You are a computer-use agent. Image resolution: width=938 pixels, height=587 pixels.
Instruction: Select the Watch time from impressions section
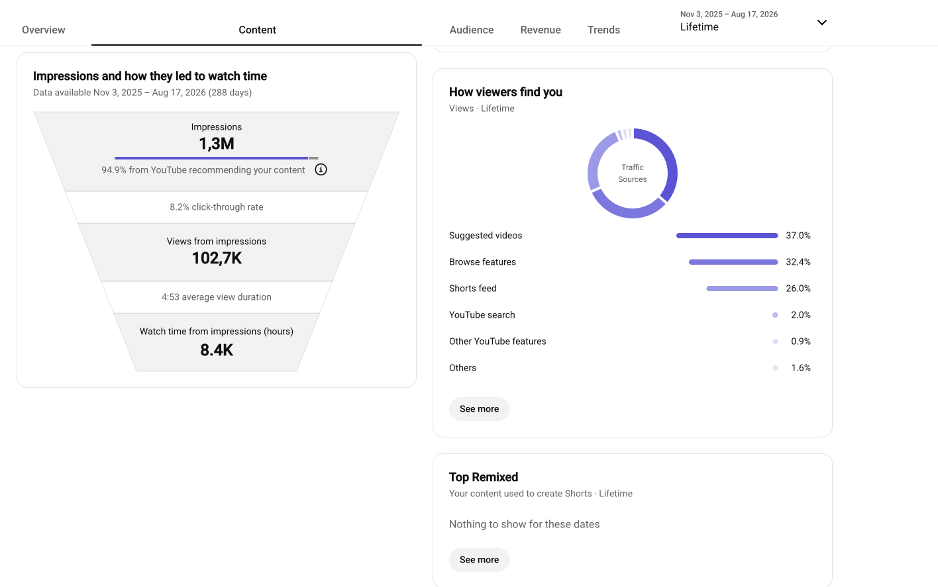click(x=217, y=342)
